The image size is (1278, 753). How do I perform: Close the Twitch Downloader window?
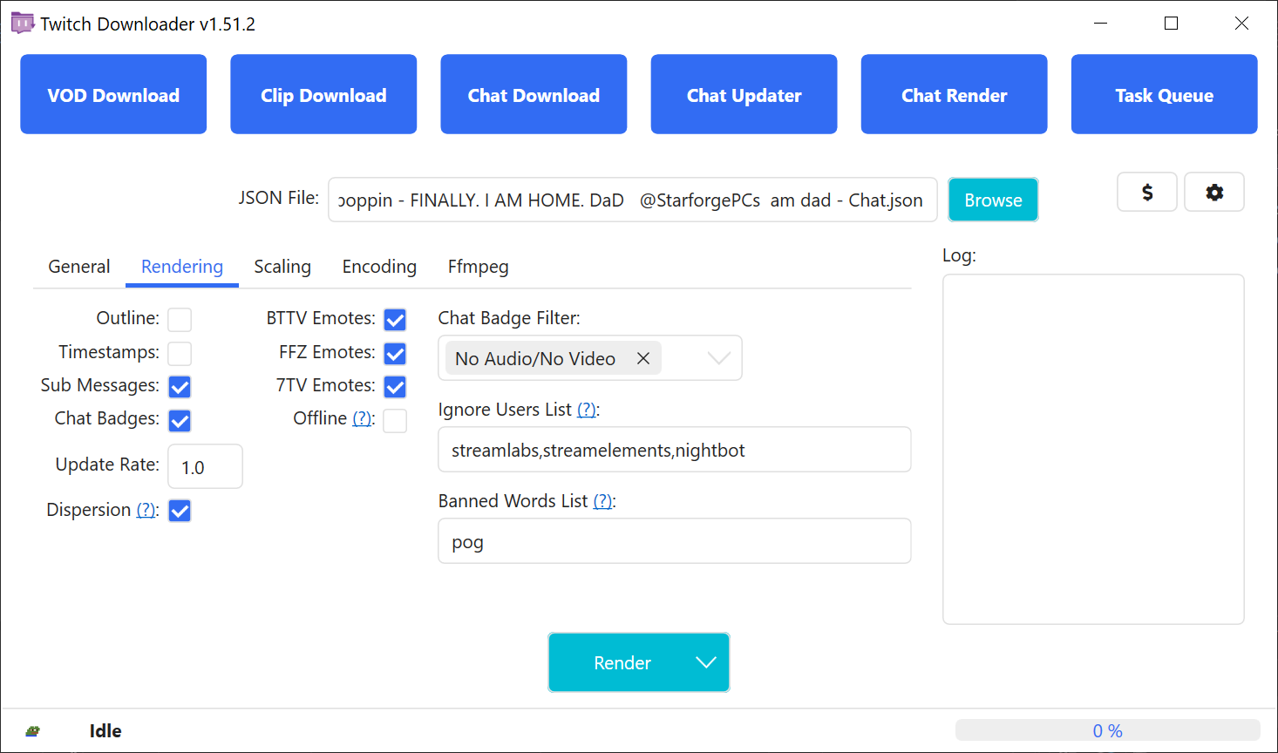[x=1242, y=24]
